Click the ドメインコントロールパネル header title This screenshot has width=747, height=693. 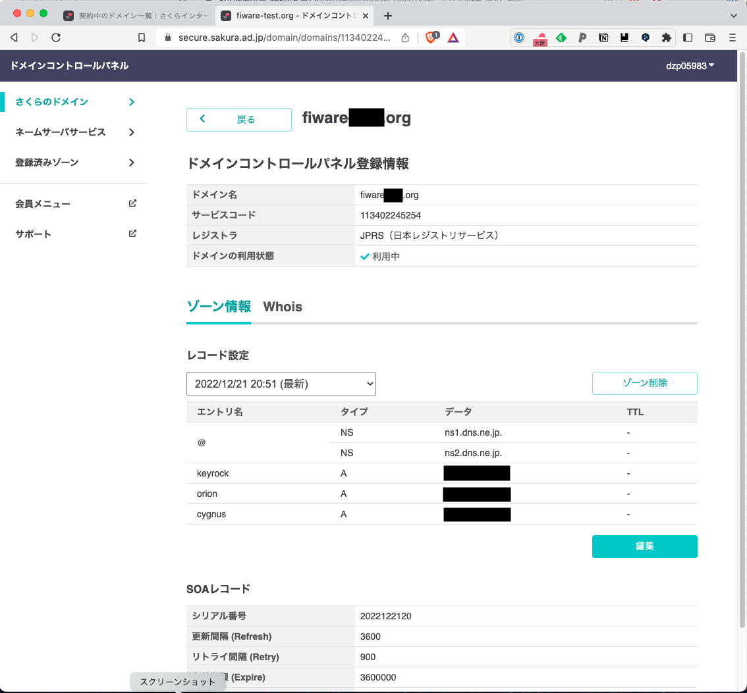[70, 66]
